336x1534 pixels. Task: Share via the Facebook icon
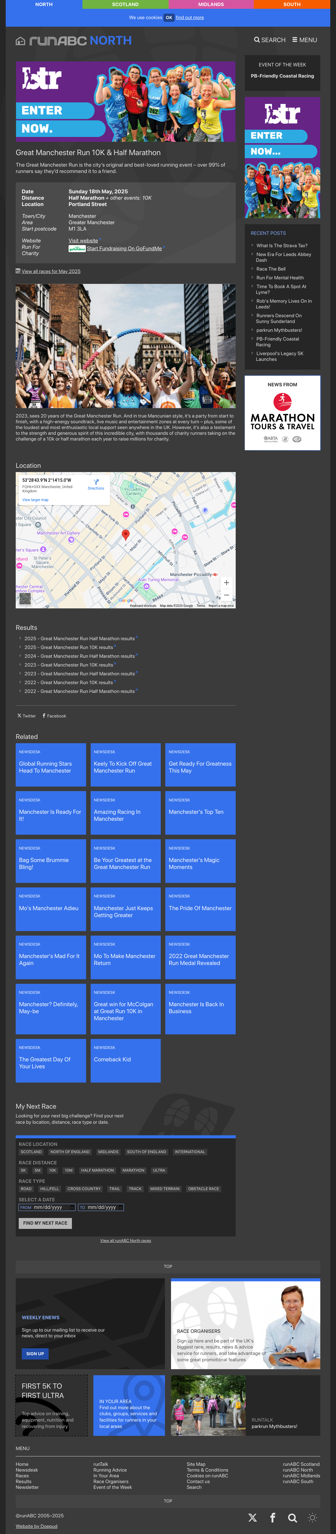pos(44,716)
